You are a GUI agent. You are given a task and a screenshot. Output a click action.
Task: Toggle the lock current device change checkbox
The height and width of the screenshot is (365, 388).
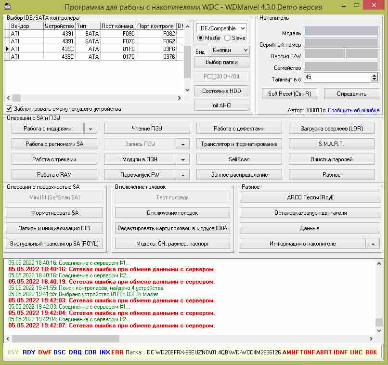[9, 108]
